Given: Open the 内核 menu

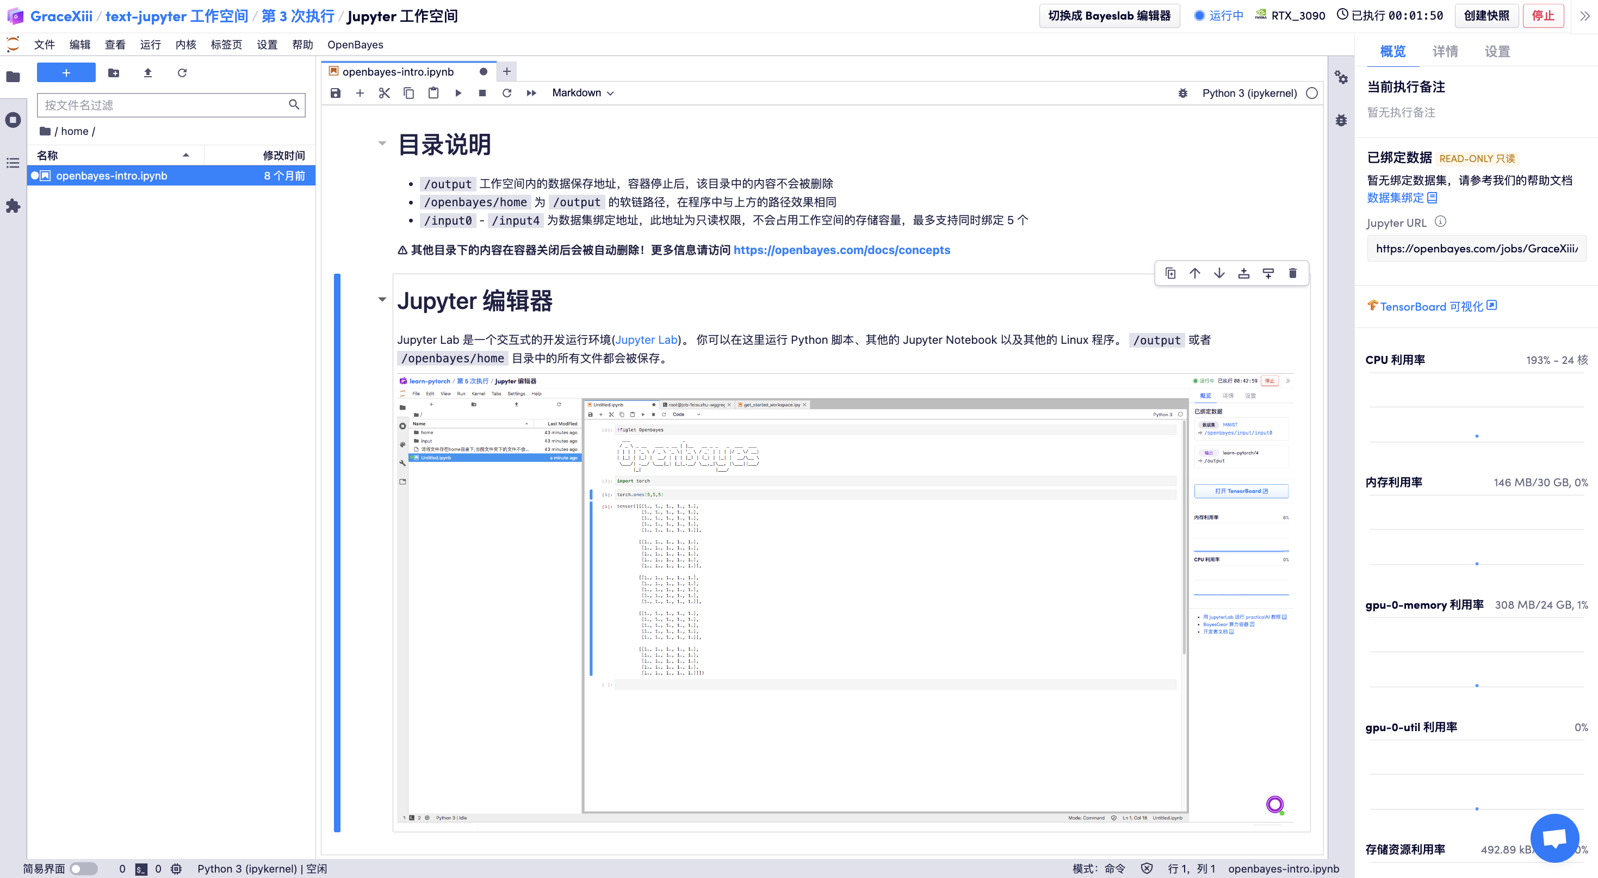Looking at the screenshot, I should pos(185,45).
